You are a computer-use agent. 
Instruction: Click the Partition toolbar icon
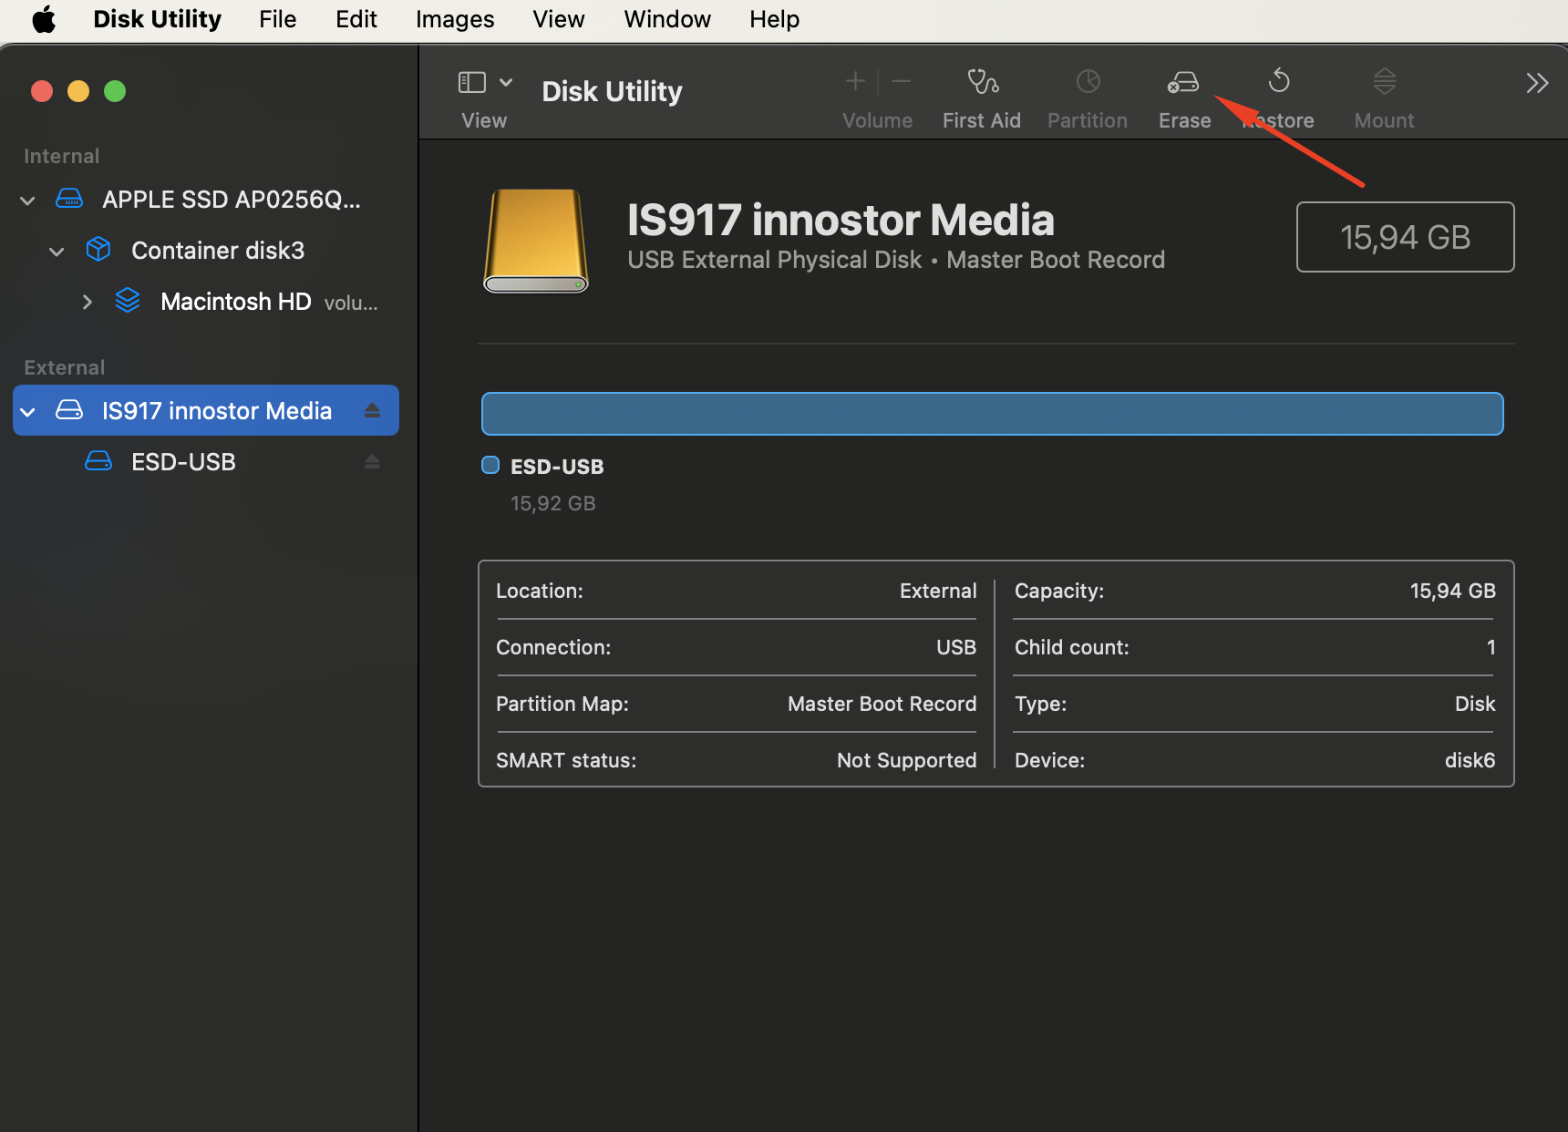pyautogui.click(x=1088, y=82)
